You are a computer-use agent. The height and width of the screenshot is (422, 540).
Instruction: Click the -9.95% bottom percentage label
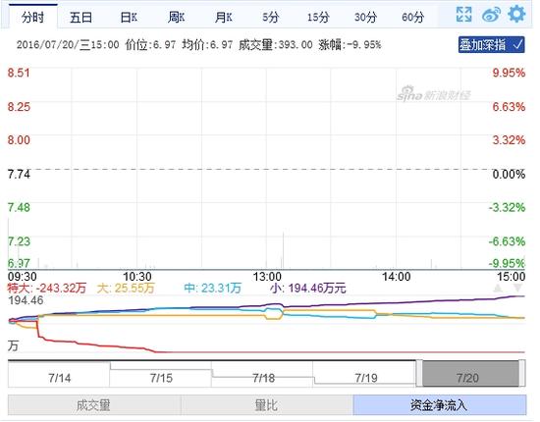[507, 263]
